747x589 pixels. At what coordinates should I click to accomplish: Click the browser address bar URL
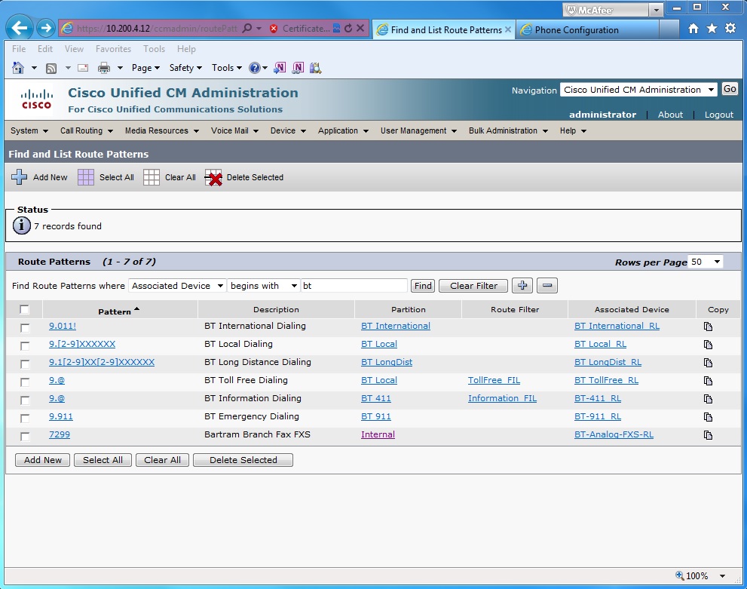click(157, 29)
